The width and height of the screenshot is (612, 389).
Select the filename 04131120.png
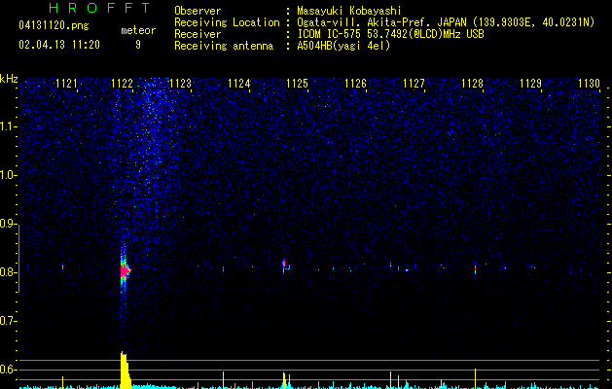[54, 25]
